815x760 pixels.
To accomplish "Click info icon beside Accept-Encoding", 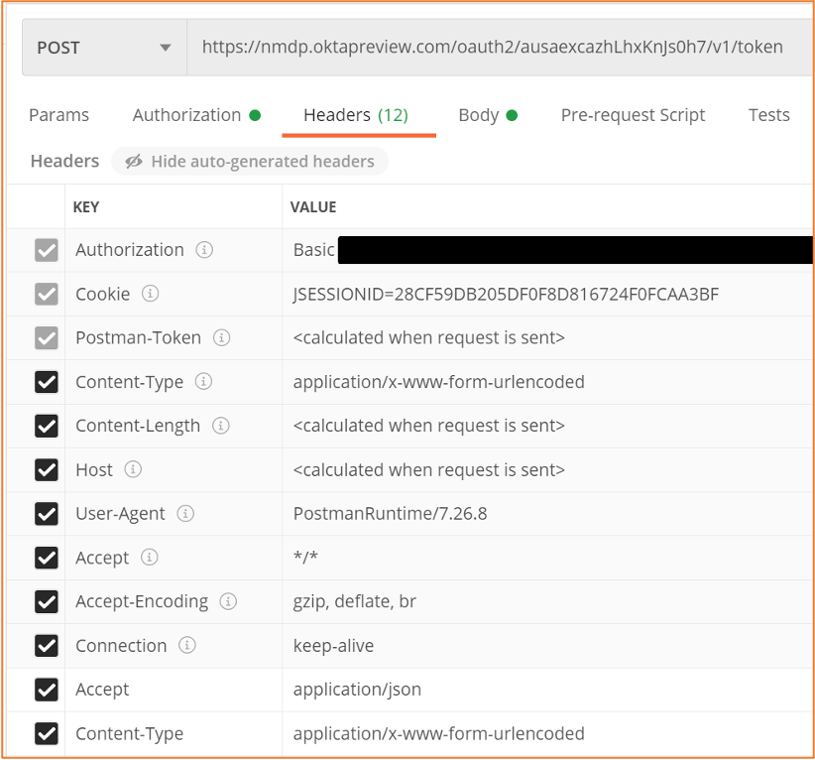I will (229, 601).
